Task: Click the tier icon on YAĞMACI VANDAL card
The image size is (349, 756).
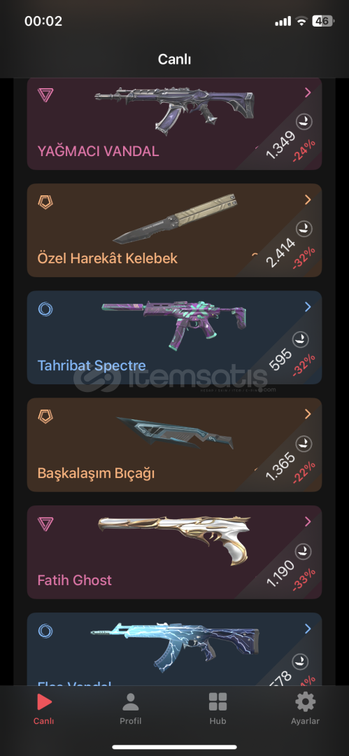Action: point(45,94)
